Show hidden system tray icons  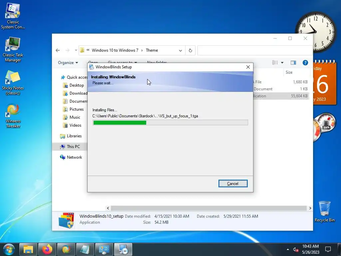288,249
